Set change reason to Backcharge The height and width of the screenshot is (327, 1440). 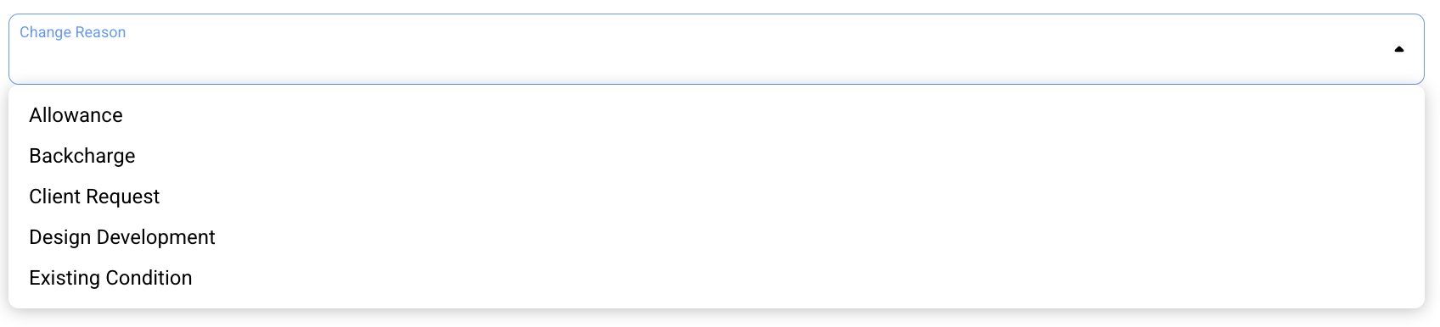point(716,156)
